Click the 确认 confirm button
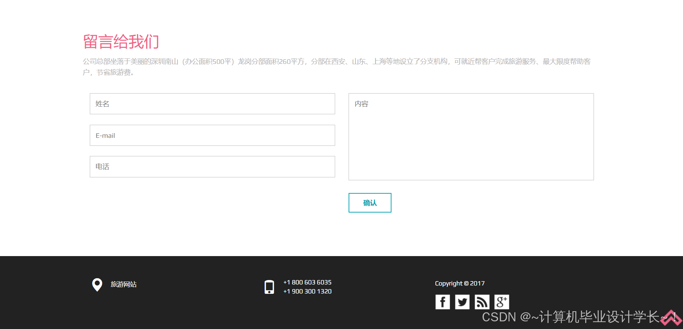Screen dimensions: 683x329 click(x=370, y=203)
